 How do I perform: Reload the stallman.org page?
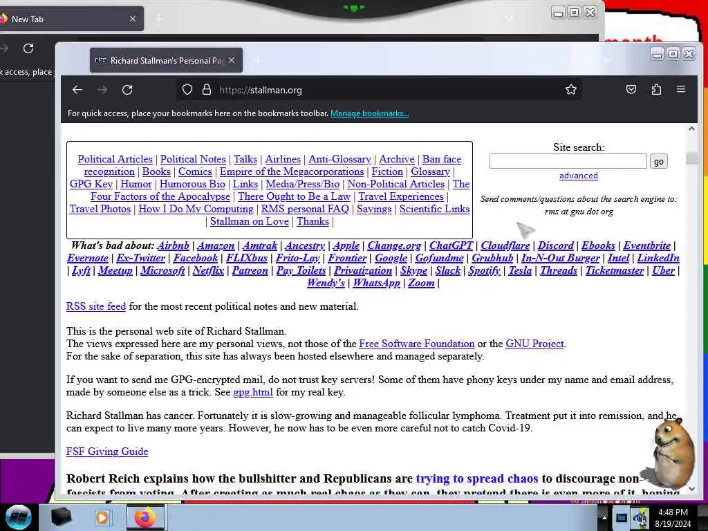pos(127,89)
